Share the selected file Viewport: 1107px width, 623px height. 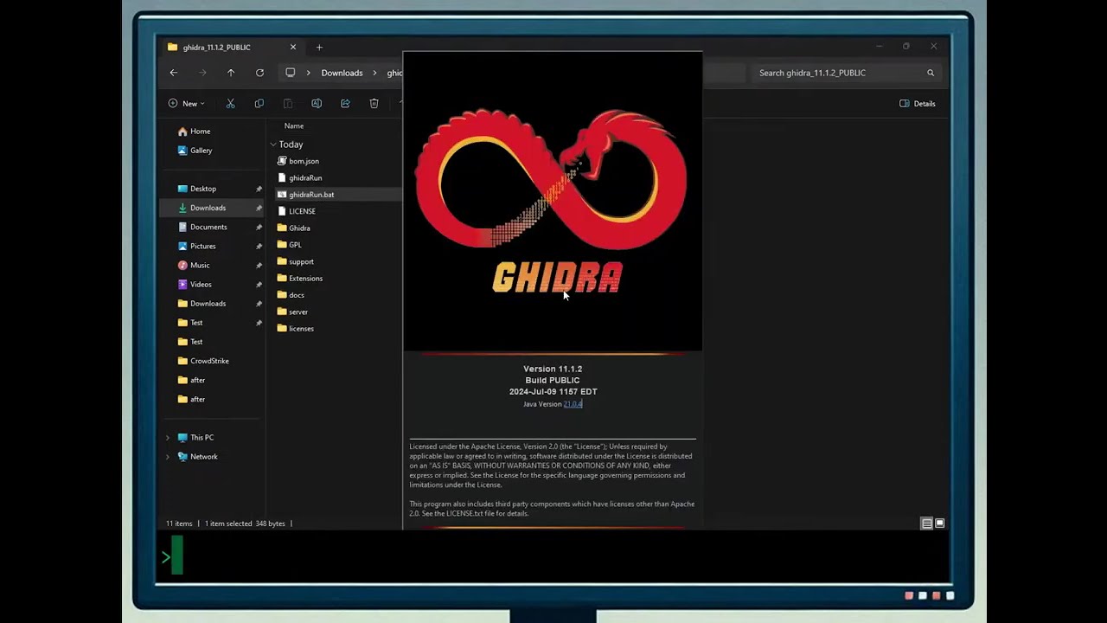coord(345,104)
